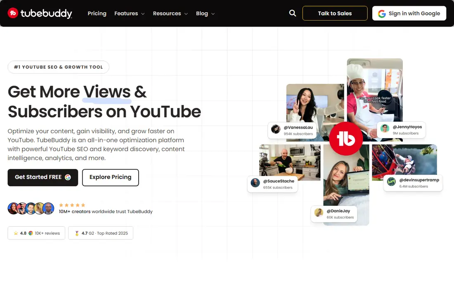Expand the Blog dropdown chevron
Viewport: 454px width, 283px height.
213,14
